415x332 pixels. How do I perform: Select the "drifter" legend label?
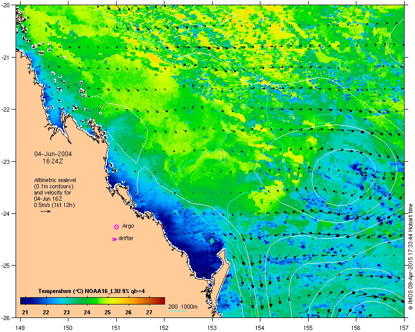[x=126, y=238]
